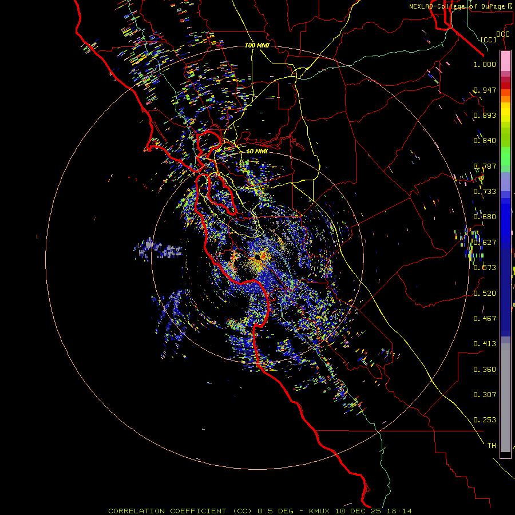The image size is (515, 515).
Task: Select the 0.733 scale value
Action: (x=485, y=192)
